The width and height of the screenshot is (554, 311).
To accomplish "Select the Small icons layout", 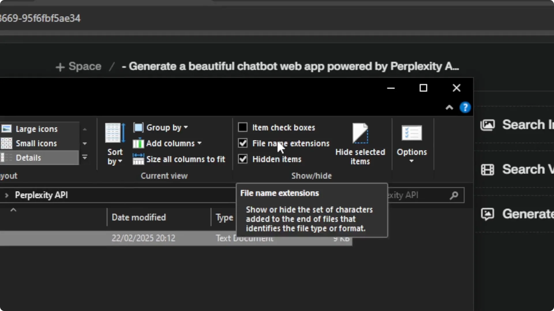I will (36, 143).
